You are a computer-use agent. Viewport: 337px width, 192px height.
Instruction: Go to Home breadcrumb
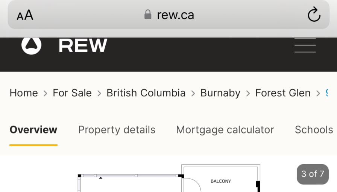[x=24, y=93]
